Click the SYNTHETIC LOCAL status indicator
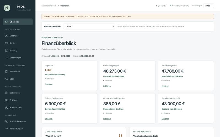This screenshot has height=137, width=220. tap(180, 6)
